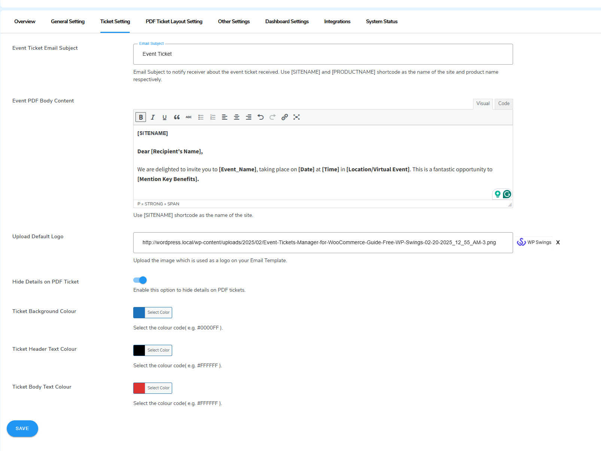Viewport: 601px width, 451px height.
Task: Click Select Color for Ticket Background Colour
Action: pyautogui.click(x=158, y=313)
